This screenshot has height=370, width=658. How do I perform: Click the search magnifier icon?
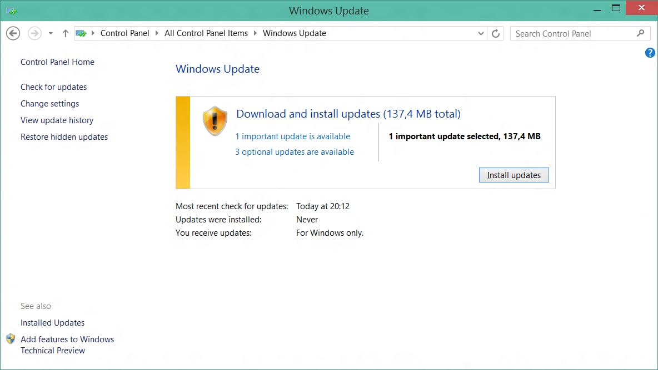(x=640, y=33)
